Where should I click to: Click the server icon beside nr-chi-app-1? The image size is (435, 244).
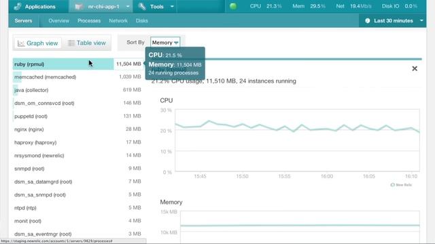79,6
